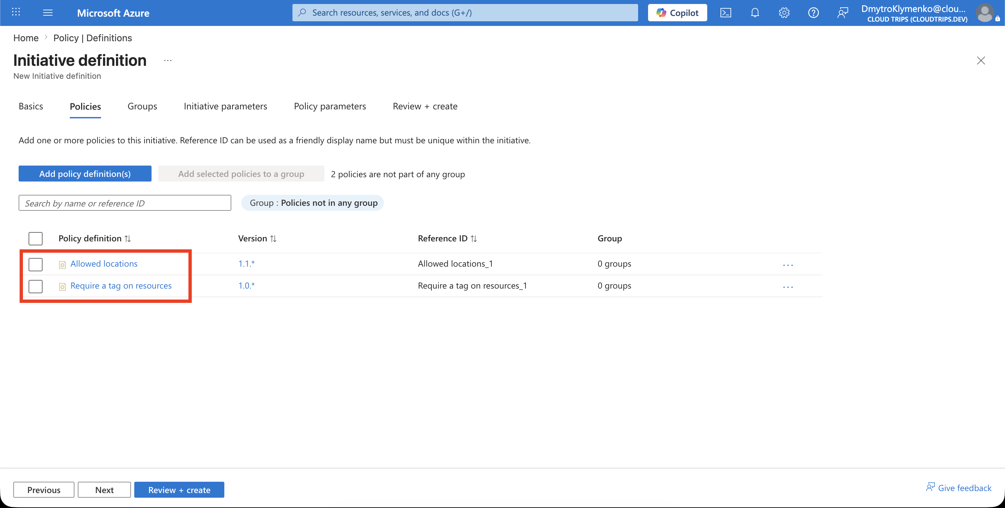Open the Group filter pill
Screen dimensions: 1005x508
[x=312, y=203]
